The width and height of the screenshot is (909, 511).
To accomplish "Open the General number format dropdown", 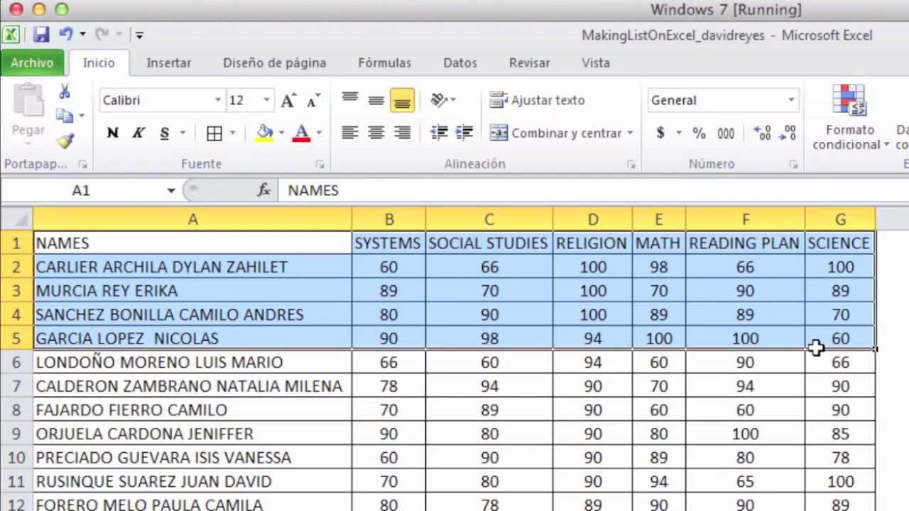I will pos(790,100).
